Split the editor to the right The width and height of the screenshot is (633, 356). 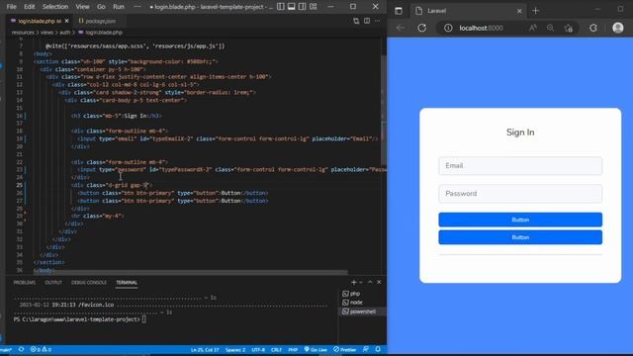click(x=367, y=21)
